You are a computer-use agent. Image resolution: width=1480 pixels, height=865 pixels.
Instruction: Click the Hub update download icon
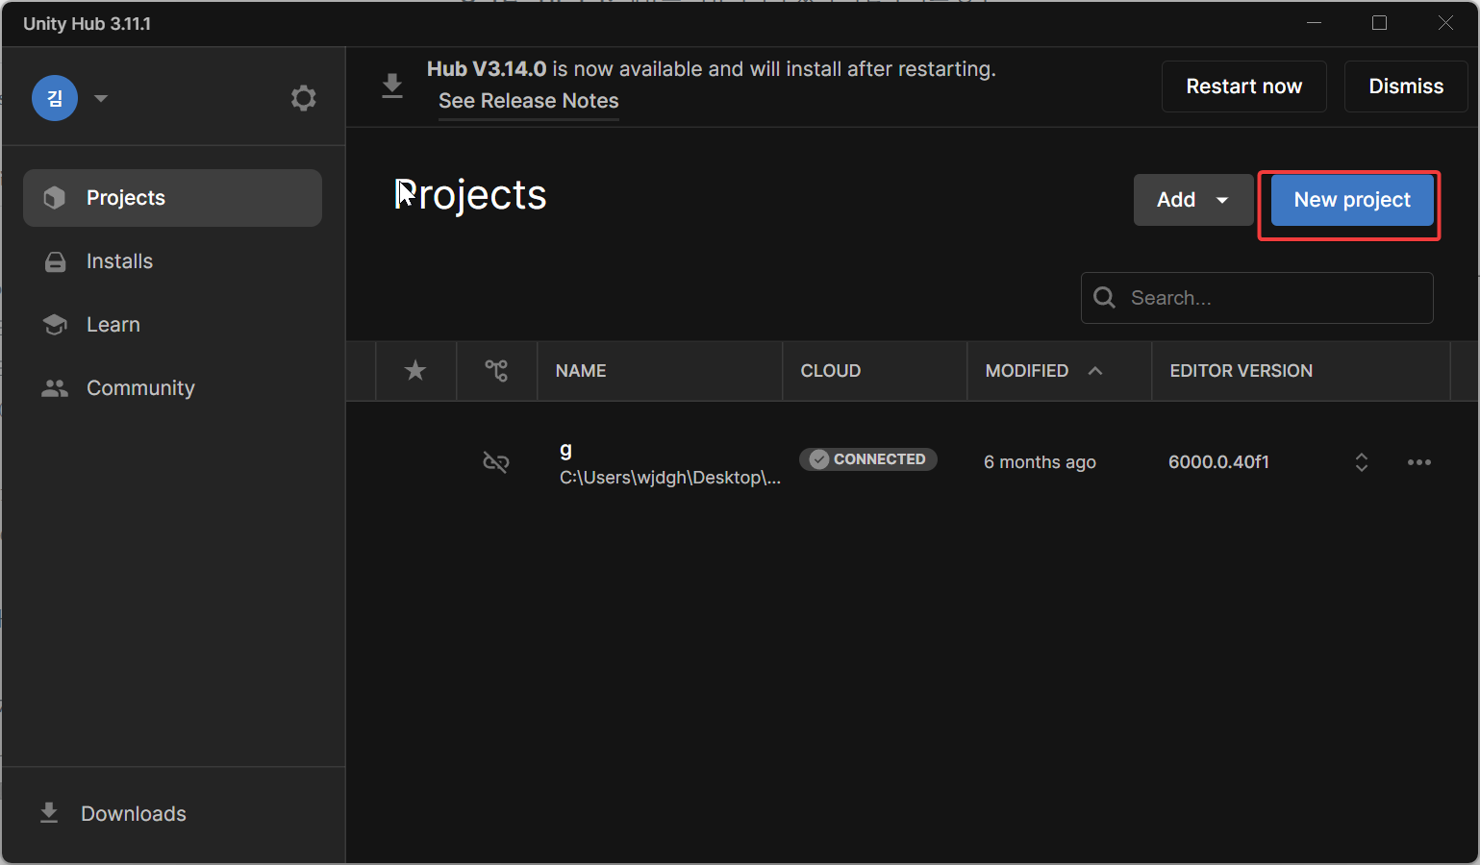392,86
